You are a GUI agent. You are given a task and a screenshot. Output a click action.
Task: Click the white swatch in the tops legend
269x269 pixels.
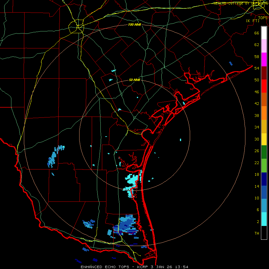tap(264, 33)
